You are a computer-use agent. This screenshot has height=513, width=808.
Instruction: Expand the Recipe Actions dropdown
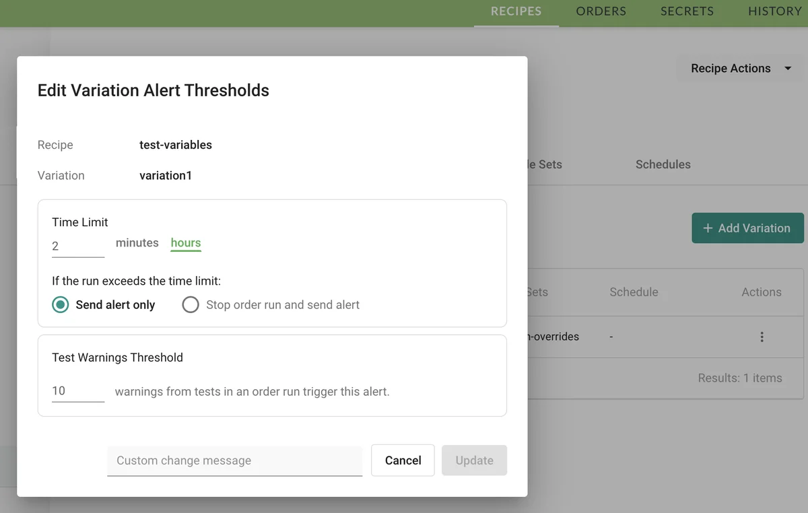click(x=741, y=69)
